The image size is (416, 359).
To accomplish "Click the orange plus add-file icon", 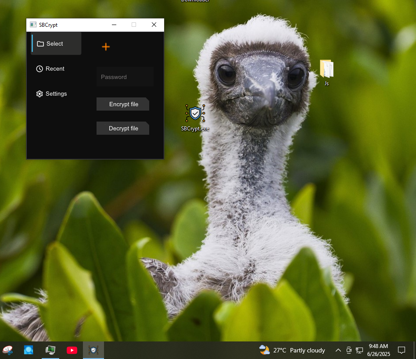I will click(x=106, y=47).
